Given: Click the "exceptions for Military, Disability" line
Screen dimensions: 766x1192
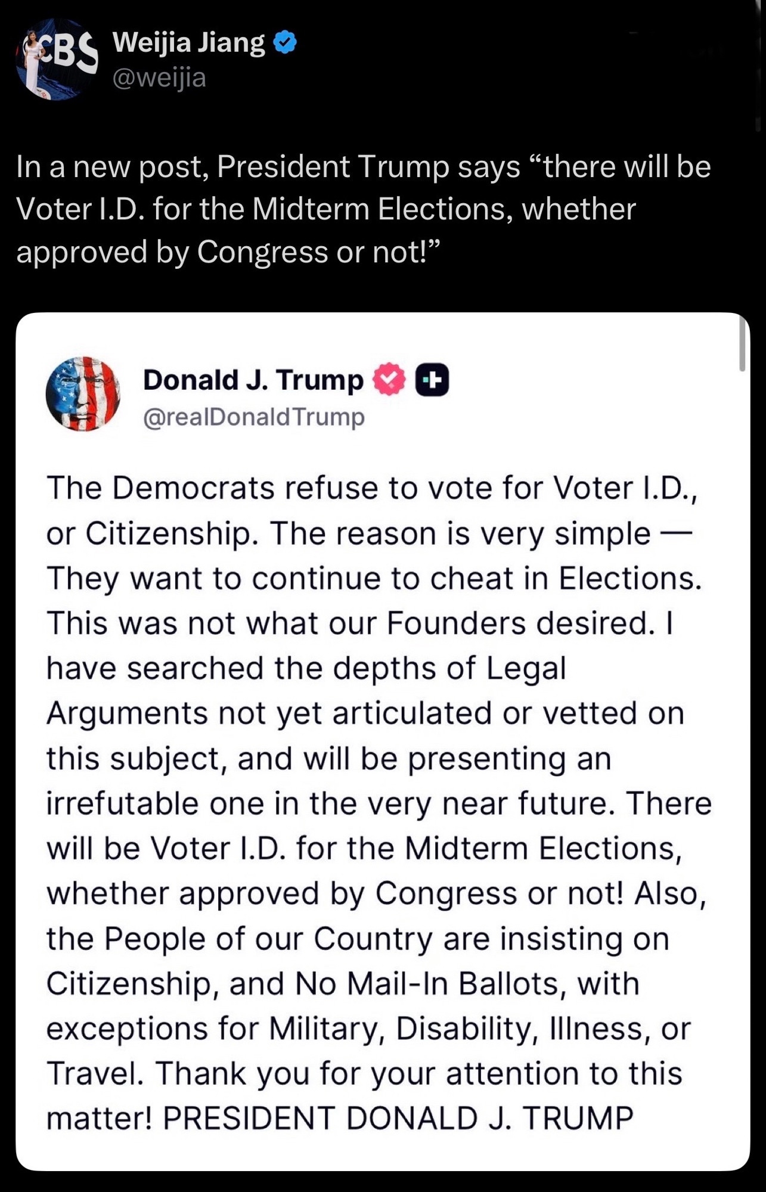Looking at the screenshot, I should (368, 1029).
